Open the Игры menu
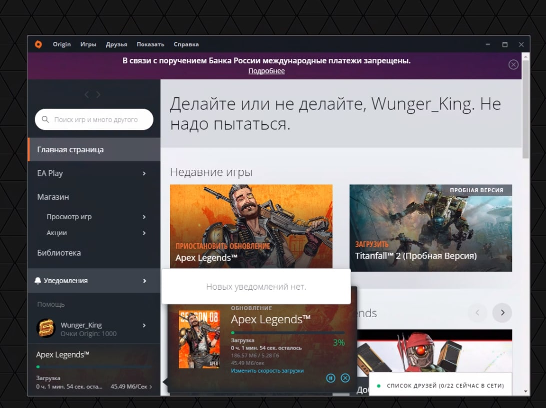 coord(88,44)
